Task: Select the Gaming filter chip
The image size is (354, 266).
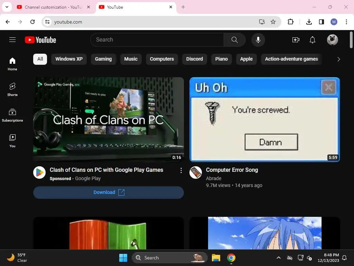Action: pos(103,59)
